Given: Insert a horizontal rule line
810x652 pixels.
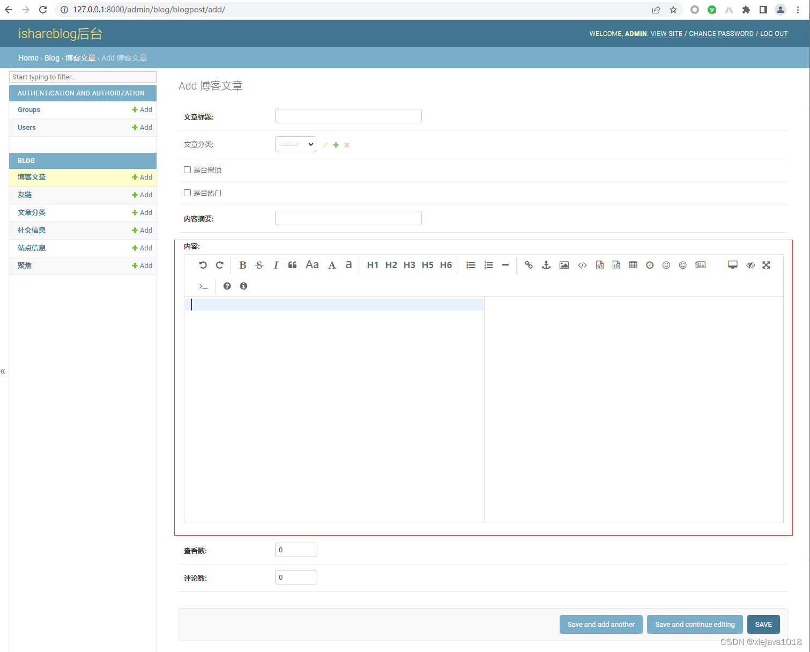Looking at the screenshot, I should (505, 265).
